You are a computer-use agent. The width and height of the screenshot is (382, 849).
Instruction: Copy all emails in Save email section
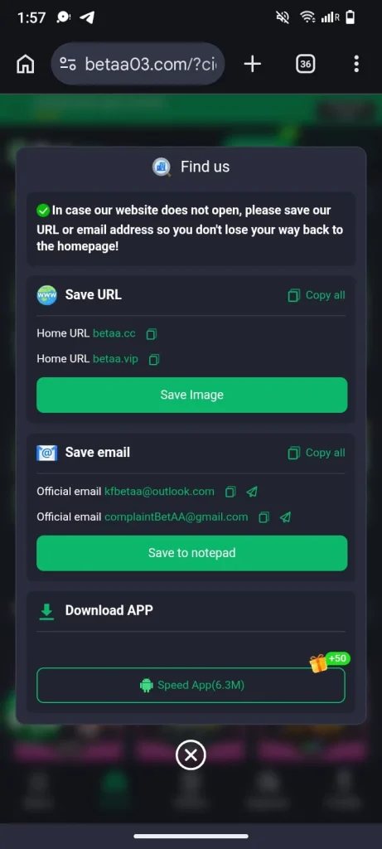point(317,453)
